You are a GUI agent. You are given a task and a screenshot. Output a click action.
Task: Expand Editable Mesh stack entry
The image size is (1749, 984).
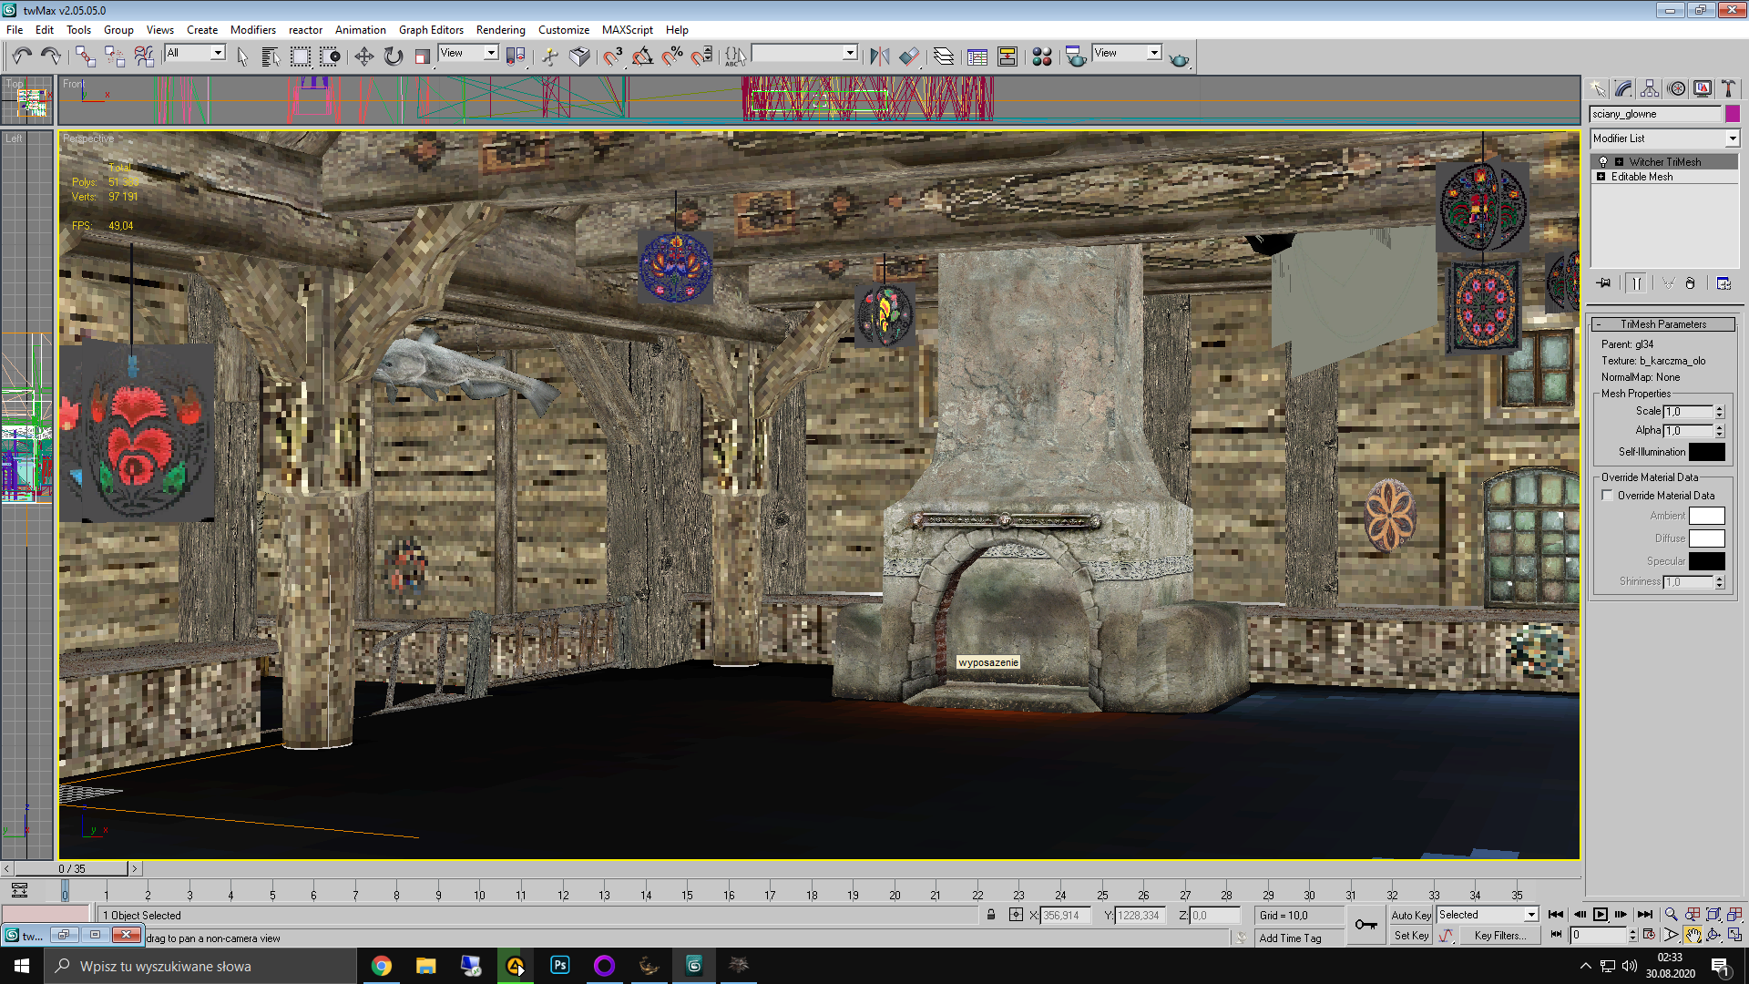pos(1601,177)
